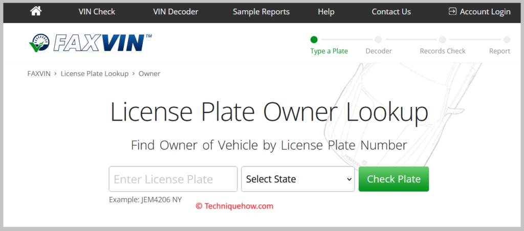524x231 pixels.
Task: Click the Decoder step label
Action: coord(379,51)
